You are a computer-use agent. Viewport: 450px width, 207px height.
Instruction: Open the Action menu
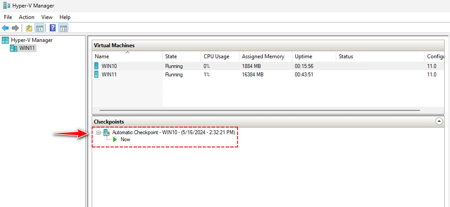tap(27, 17)
